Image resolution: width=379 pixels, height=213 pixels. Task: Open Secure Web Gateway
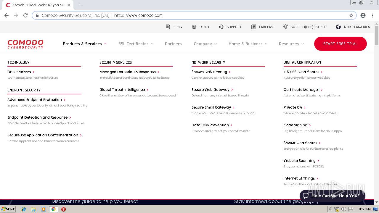pyautogui.click(x=212, y=90)
